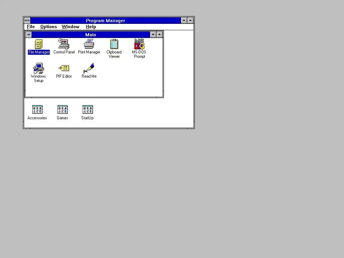Image resolution: width=344 pixels, height=258 pixels.
Task: Select the PIF Editor icon
Action: point(64,68)
